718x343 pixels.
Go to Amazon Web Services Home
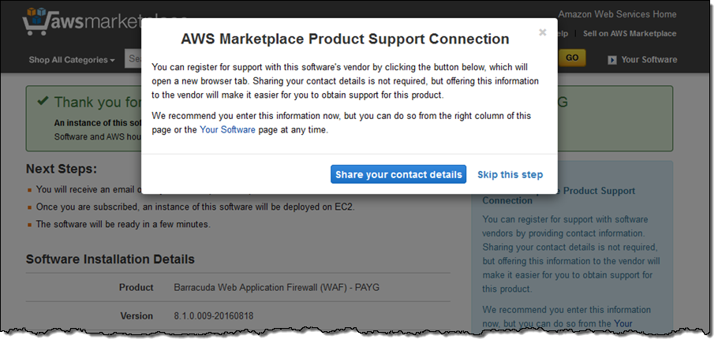617,14
